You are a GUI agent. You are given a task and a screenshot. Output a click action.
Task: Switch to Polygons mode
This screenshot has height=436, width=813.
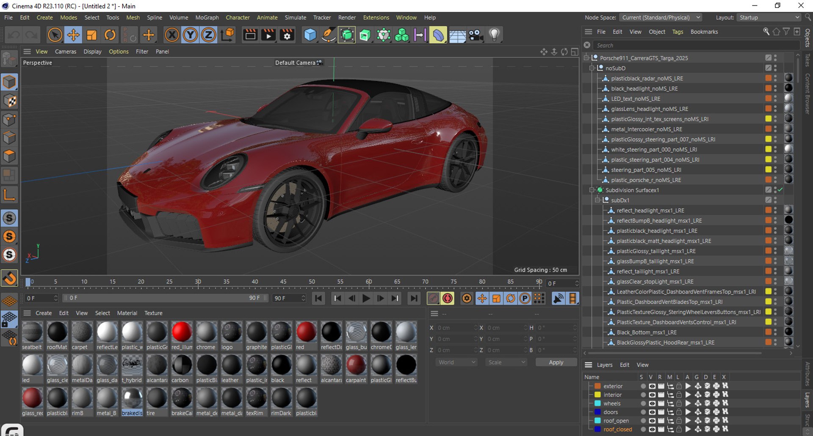pyautogui.click(x=9, y=156)
